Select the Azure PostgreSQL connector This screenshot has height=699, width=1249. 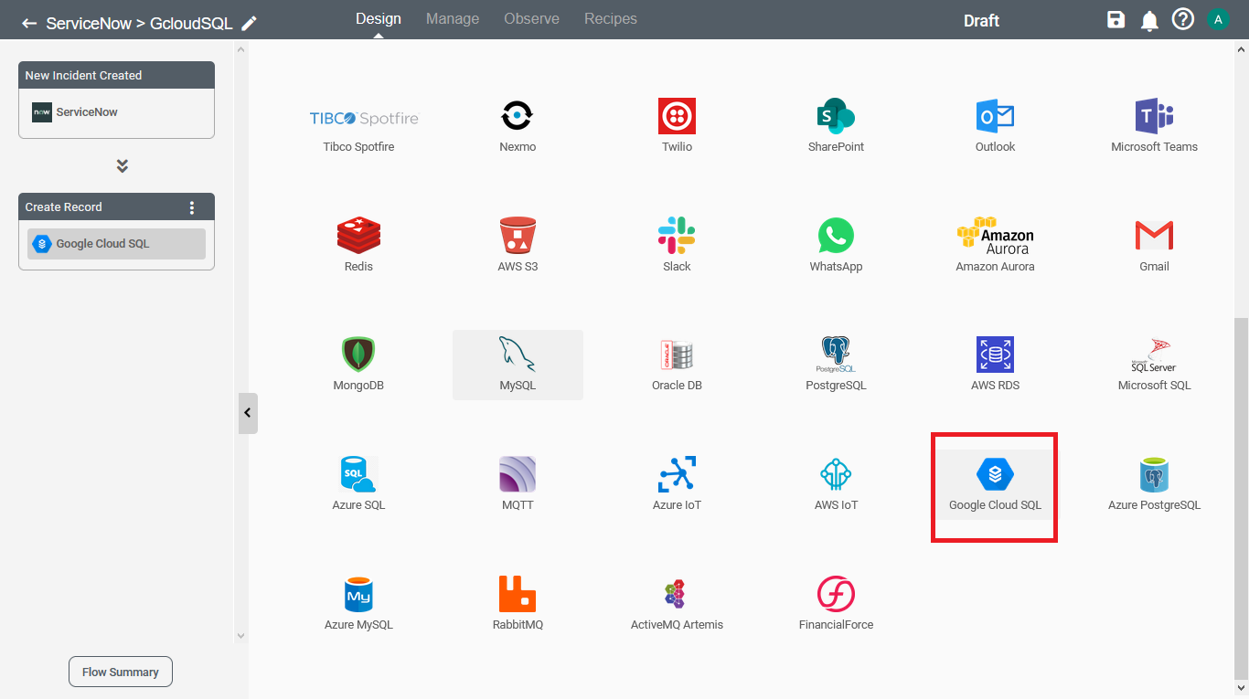click(1154, 484)
